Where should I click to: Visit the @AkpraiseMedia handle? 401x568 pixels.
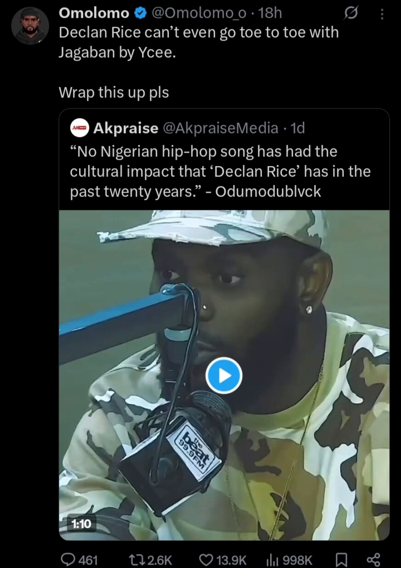pos(220,128)
